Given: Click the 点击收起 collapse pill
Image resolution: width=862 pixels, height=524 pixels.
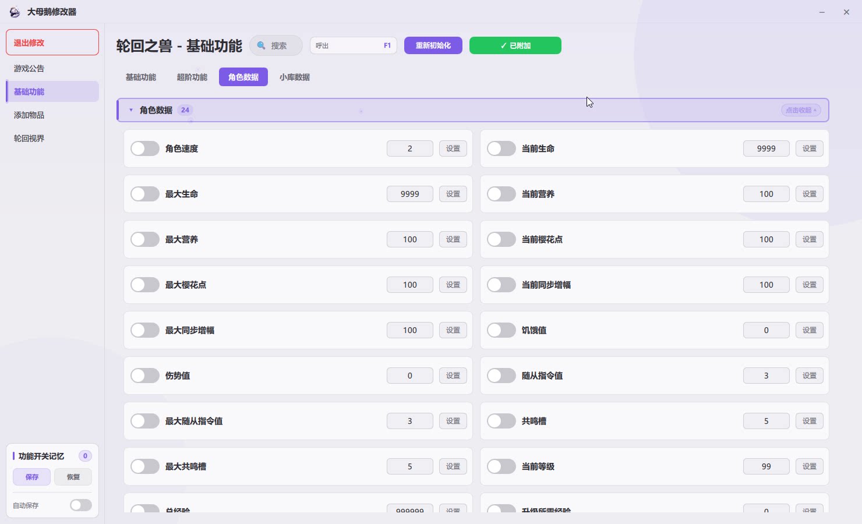Looking at the screenshot, I should [x=801, y=110].
